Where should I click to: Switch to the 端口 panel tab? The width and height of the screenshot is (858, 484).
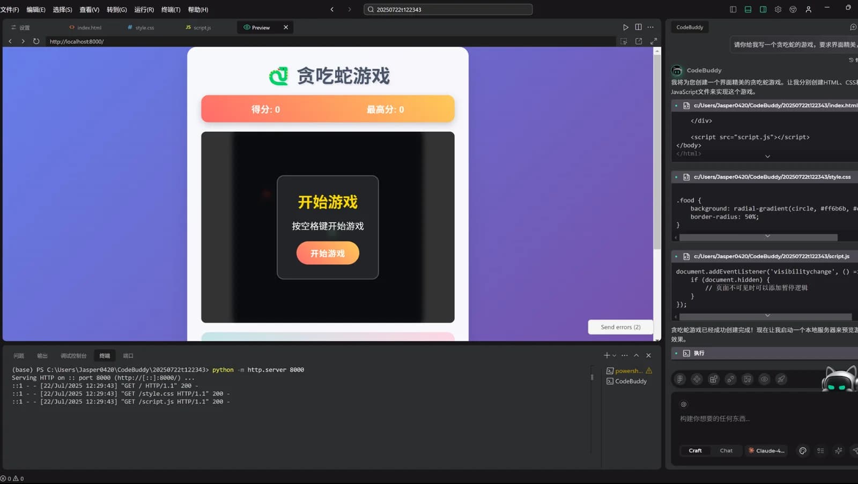click(128, 356)
